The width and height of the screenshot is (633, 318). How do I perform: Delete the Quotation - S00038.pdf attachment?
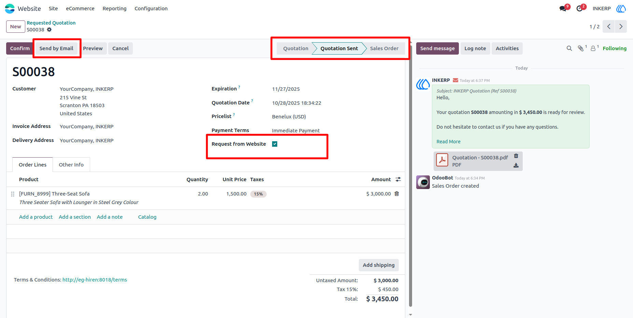516,156
